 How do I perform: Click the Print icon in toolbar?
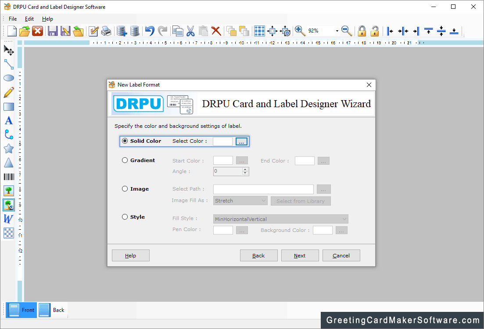106,31
